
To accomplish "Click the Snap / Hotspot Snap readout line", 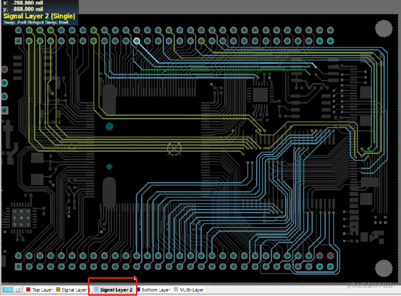I will click(36, 22).
